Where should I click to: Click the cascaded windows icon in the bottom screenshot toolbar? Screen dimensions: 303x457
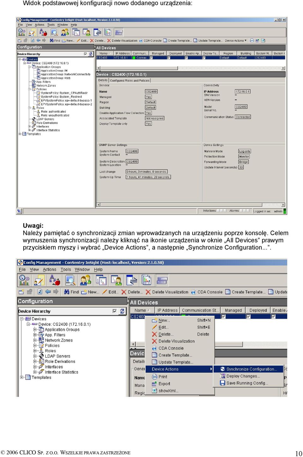click(x=101, y=280)
